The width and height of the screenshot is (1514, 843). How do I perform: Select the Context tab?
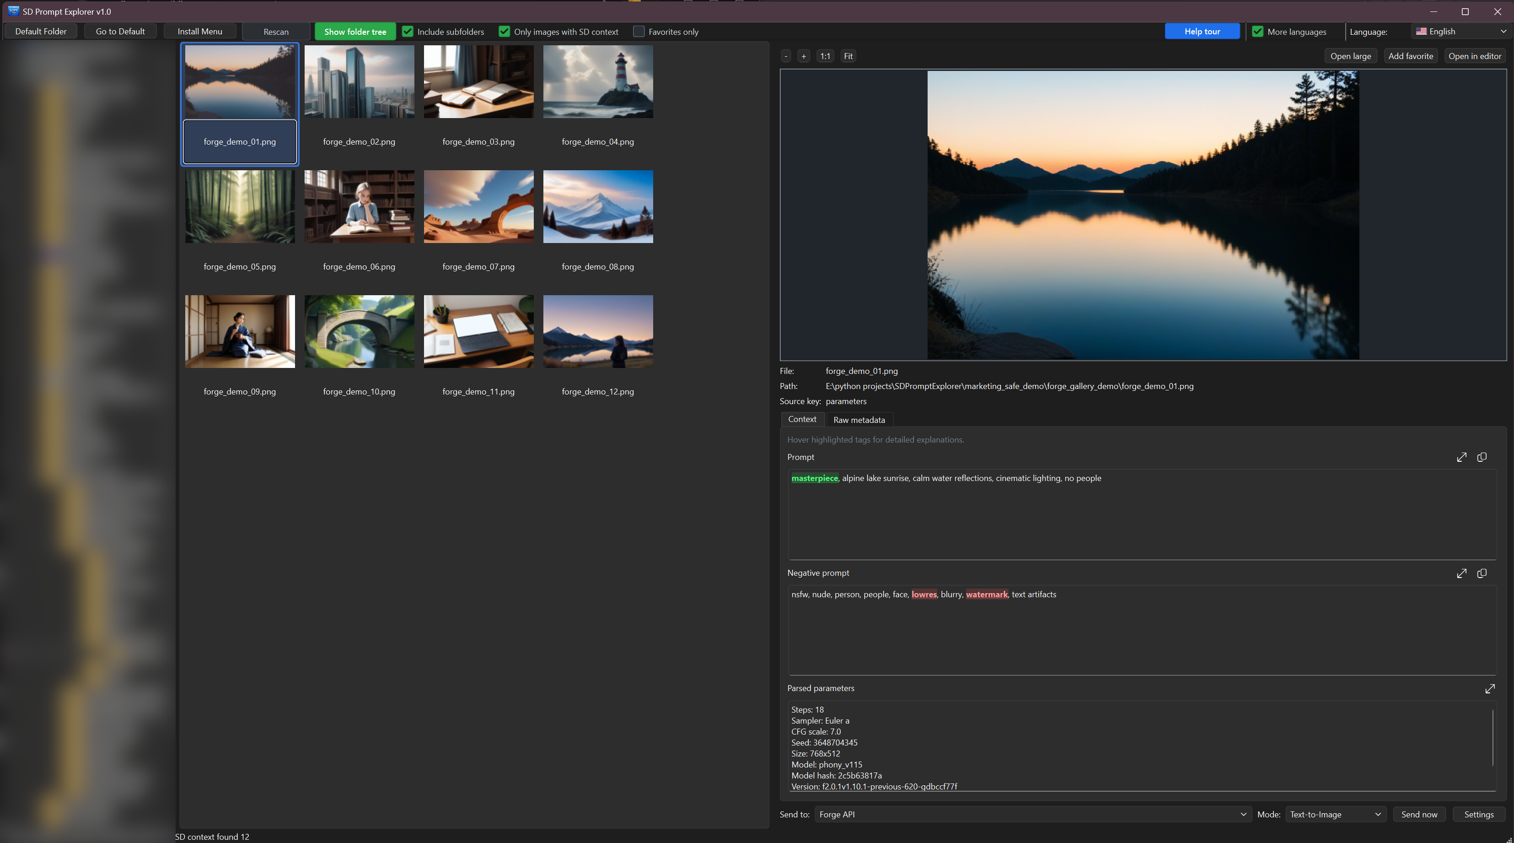pos(802,419)
